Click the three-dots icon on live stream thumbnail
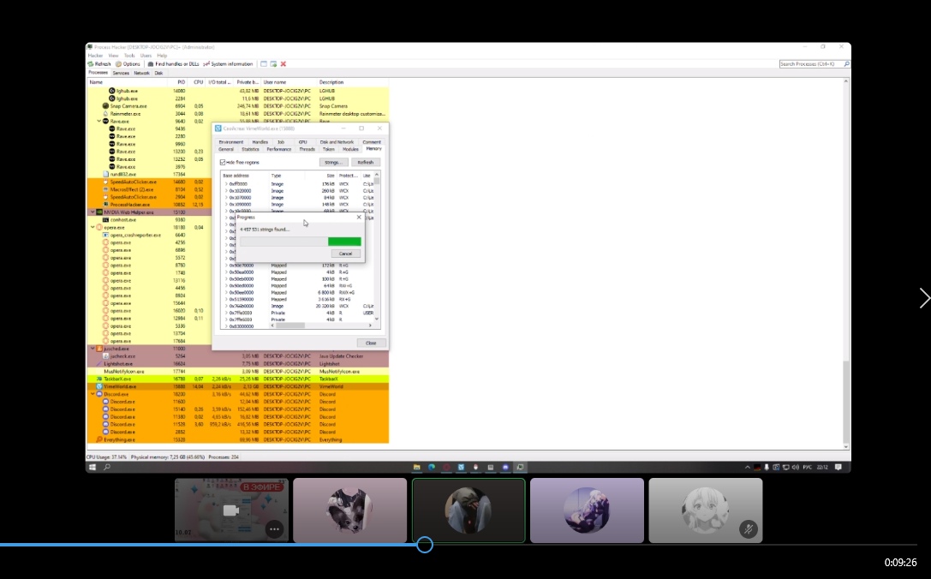 click(x=274, y=529)
